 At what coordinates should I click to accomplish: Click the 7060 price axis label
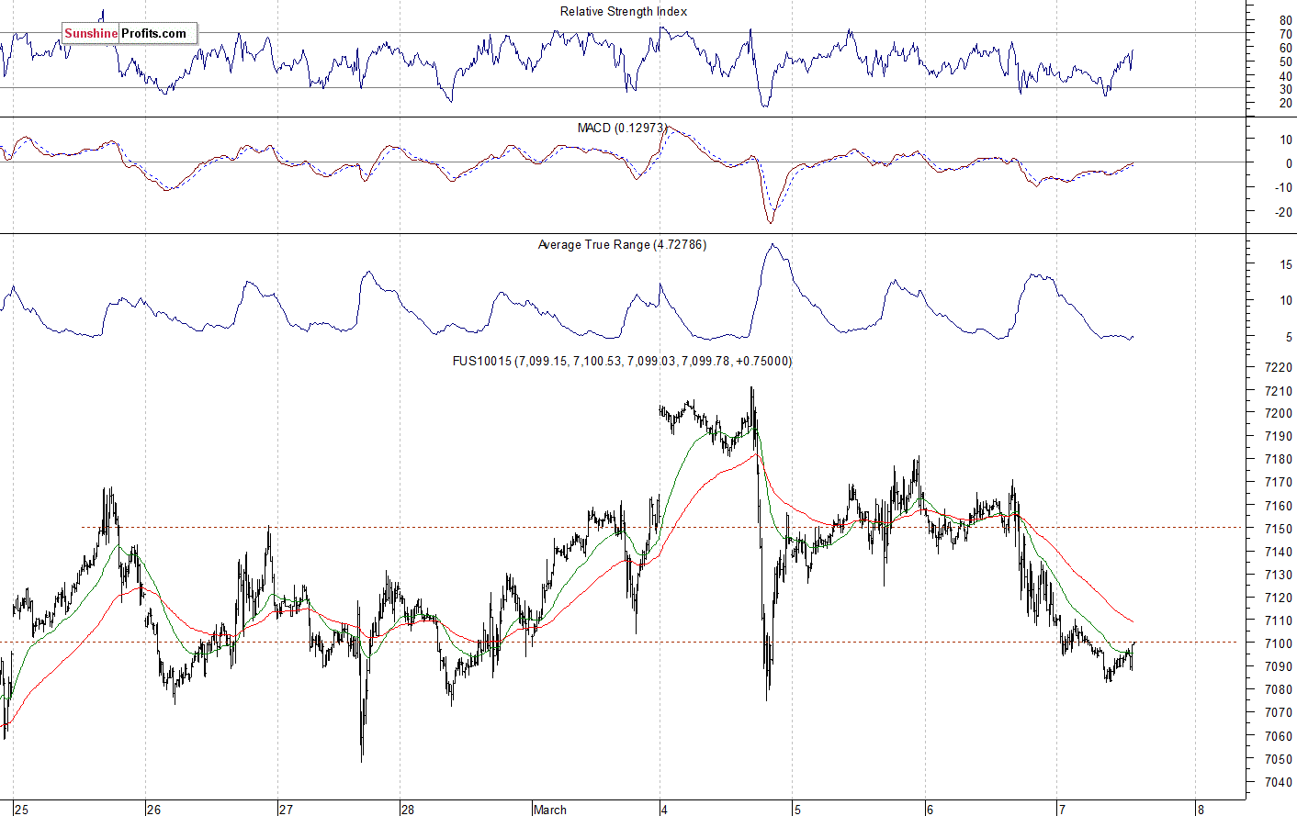point(1279,736)
